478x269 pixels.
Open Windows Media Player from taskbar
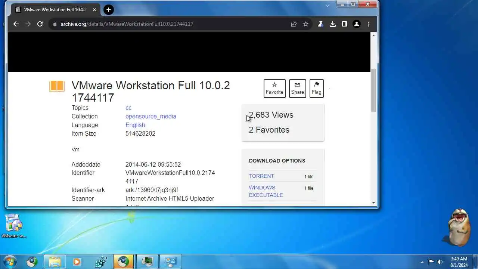[77, 262]
